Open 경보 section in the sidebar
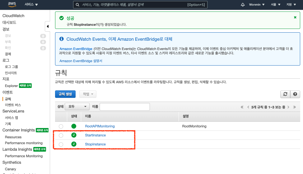 pyautogui.click(x=6, y=29)
